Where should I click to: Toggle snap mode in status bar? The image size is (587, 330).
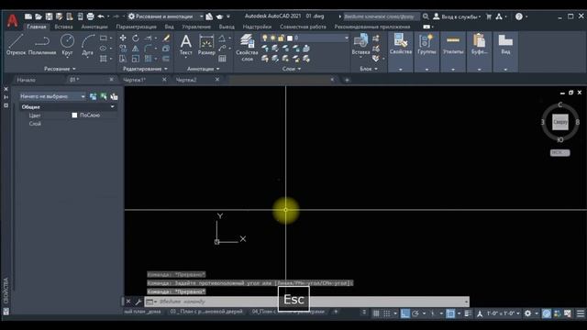click(x=387, y=313)
